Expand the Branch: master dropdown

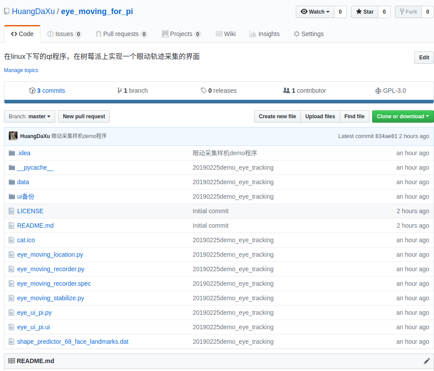coord(29,116)
